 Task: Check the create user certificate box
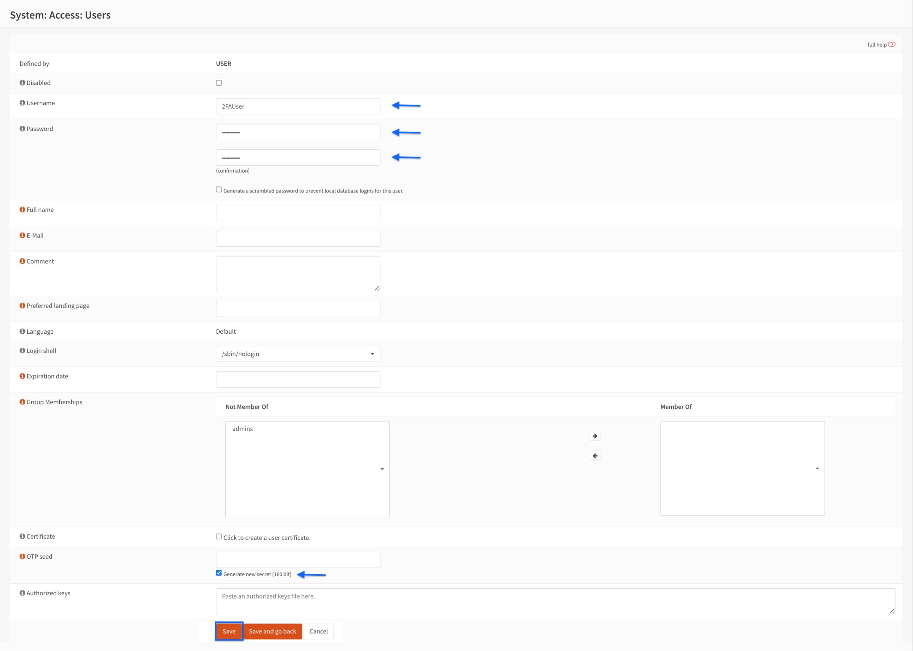click(219, 537)
